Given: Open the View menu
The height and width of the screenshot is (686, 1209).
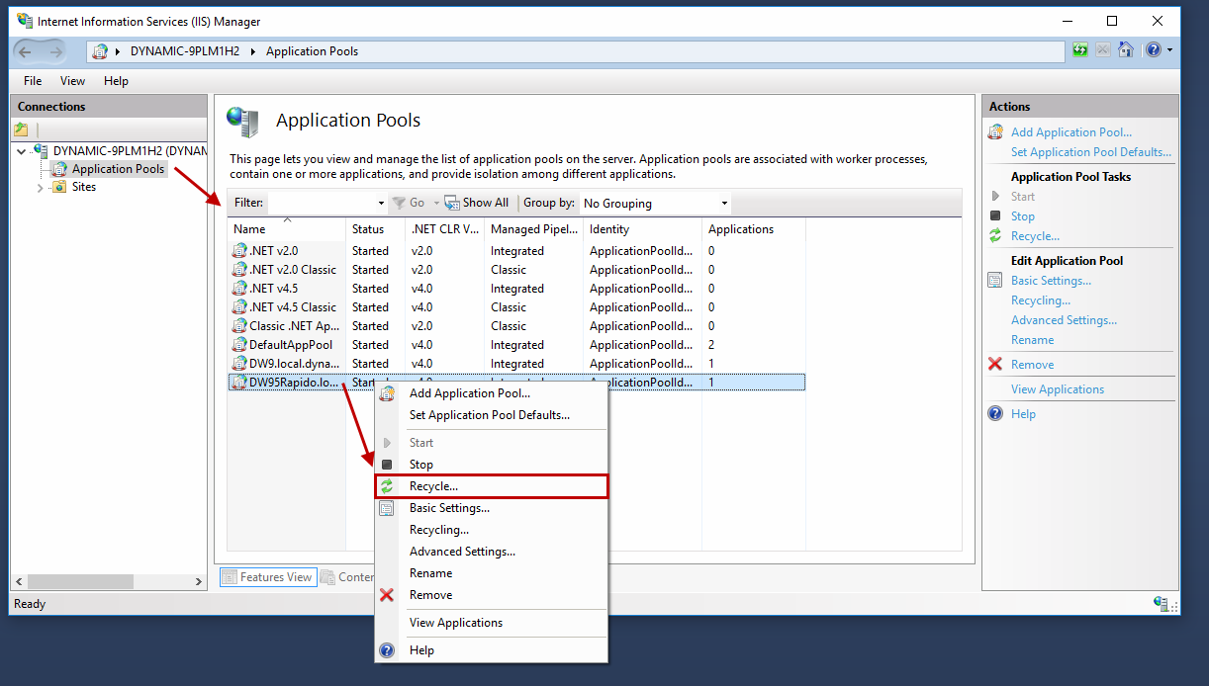Looking at the screenshot, I should (x=72, y=81).
